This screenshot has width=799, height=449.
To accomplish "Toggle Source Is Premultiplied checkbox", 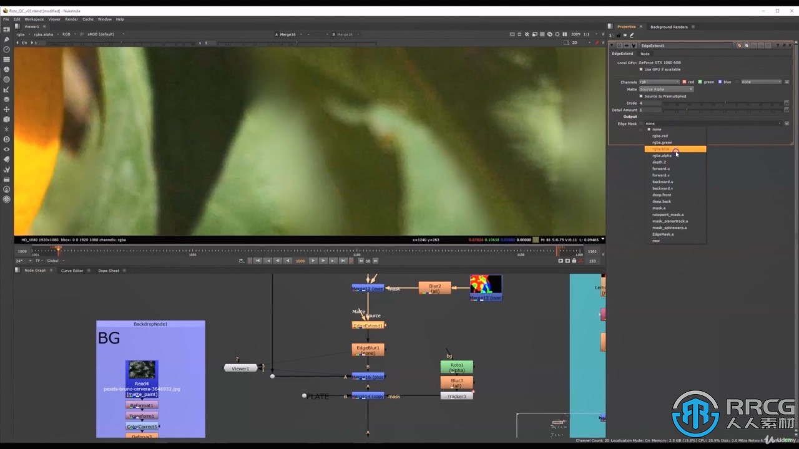I will point(641,96).
